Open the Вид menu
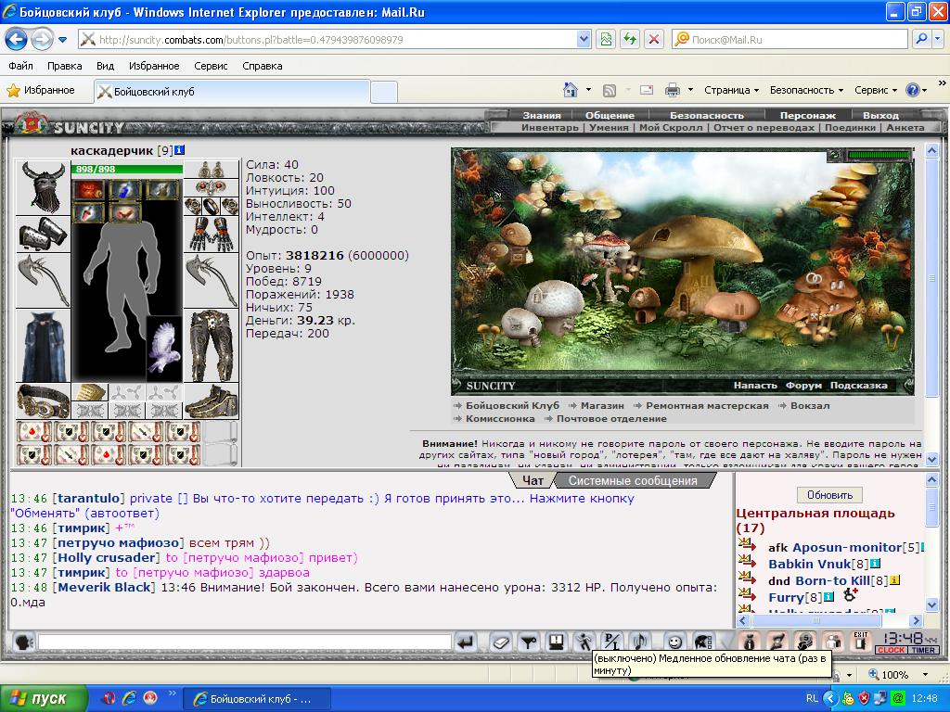Image resolution: width=950 pixels, height=712 pixels. [x=105, y=66]
